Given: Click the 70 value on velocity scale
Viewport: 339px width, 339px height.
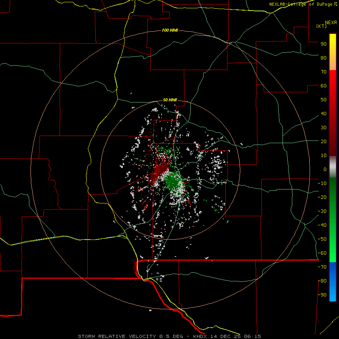Looking at the screenshot, I should [x=324, y=72].
